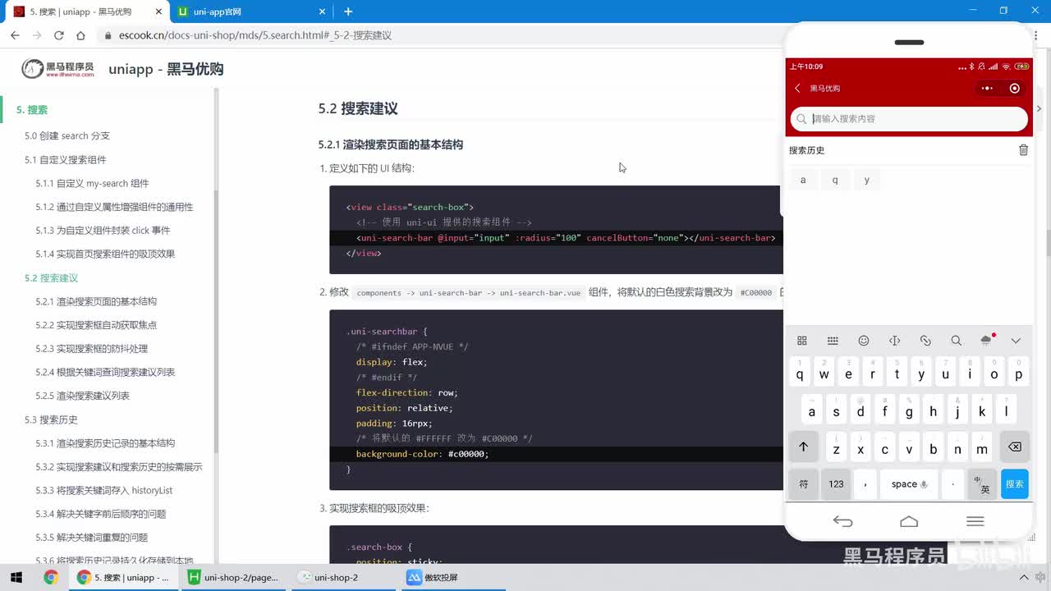Open sidebar section heading 5. 搜索
The width and height of the screenshot is (1051, 591).
(x=32, y=110)
